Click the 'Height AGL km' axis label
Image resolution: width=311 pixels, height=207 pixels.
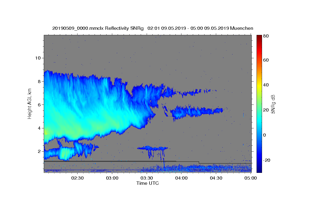pos(30,104)
